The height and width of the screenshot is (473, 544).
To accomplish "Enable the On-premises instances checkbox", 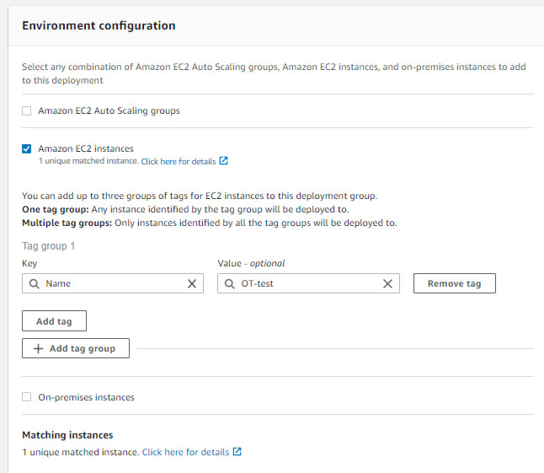I will tap(26, 396).
